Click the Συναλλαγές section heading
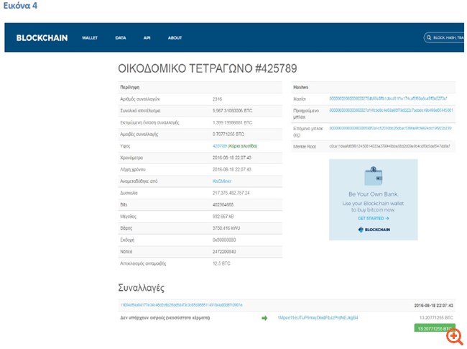 point(141,288)
